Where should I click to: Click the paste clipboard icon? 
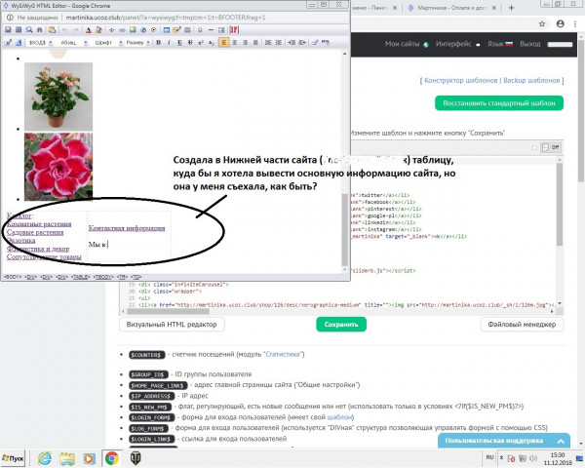[52, 30]
